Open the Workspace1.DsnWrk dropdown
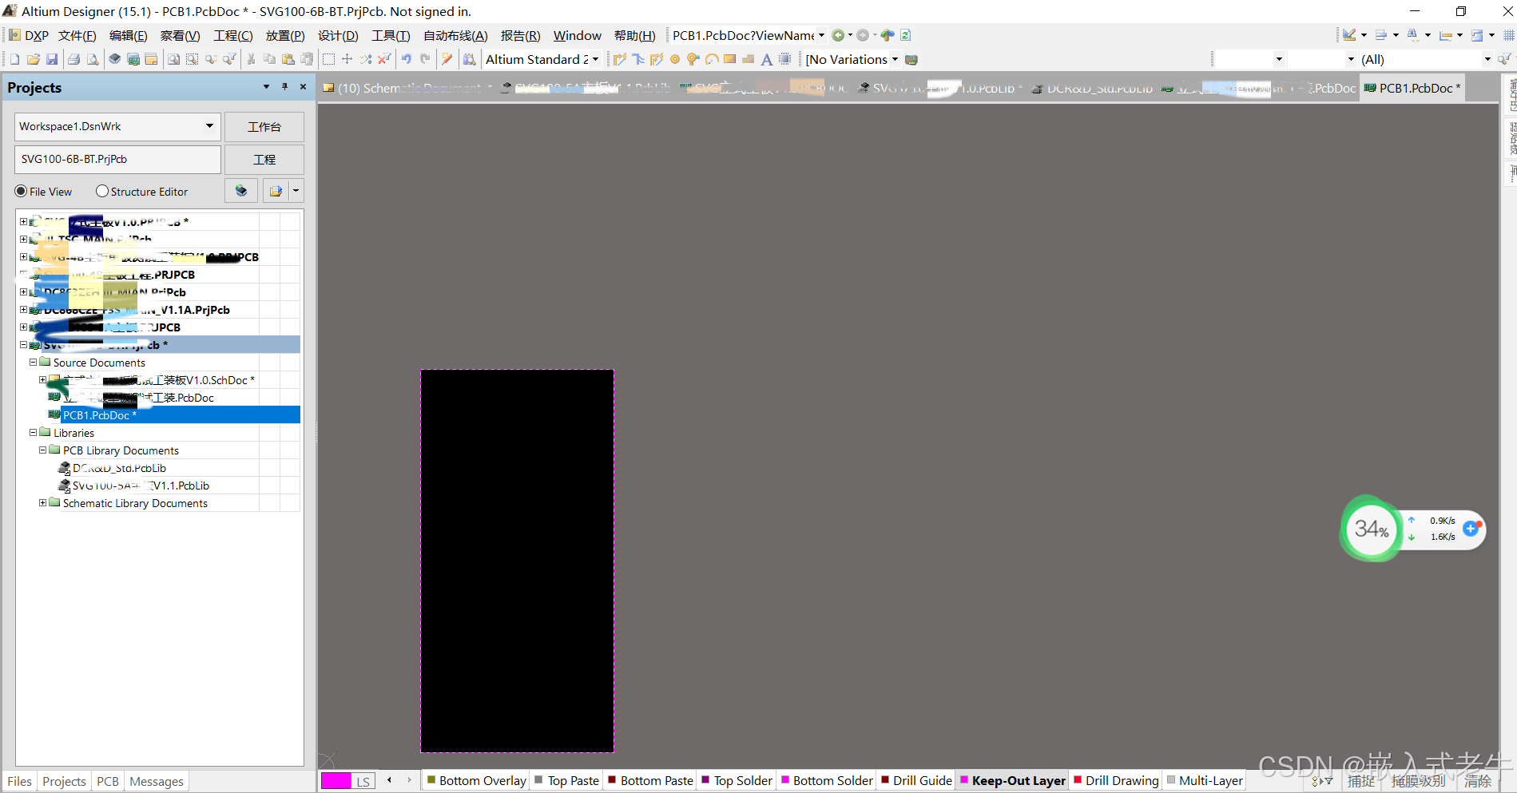The height and width of the screenshot is (793, 1517). pyautogui.click(x=209, y=126)
